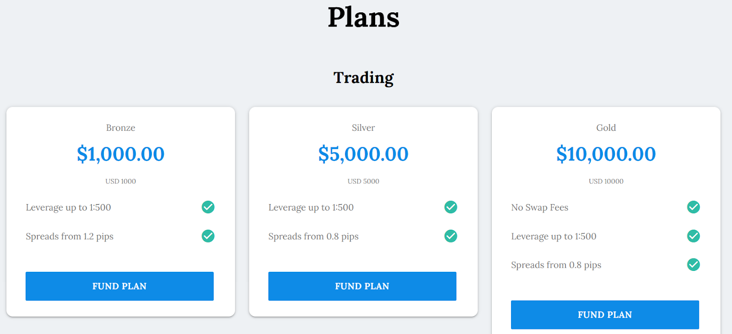Click the Gold plan title
The image size is (732, 334).
point(606,128)
